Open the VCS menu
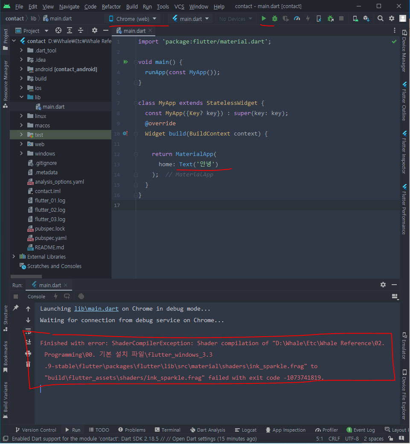This screenshot has width=410, height=444. 179,6
